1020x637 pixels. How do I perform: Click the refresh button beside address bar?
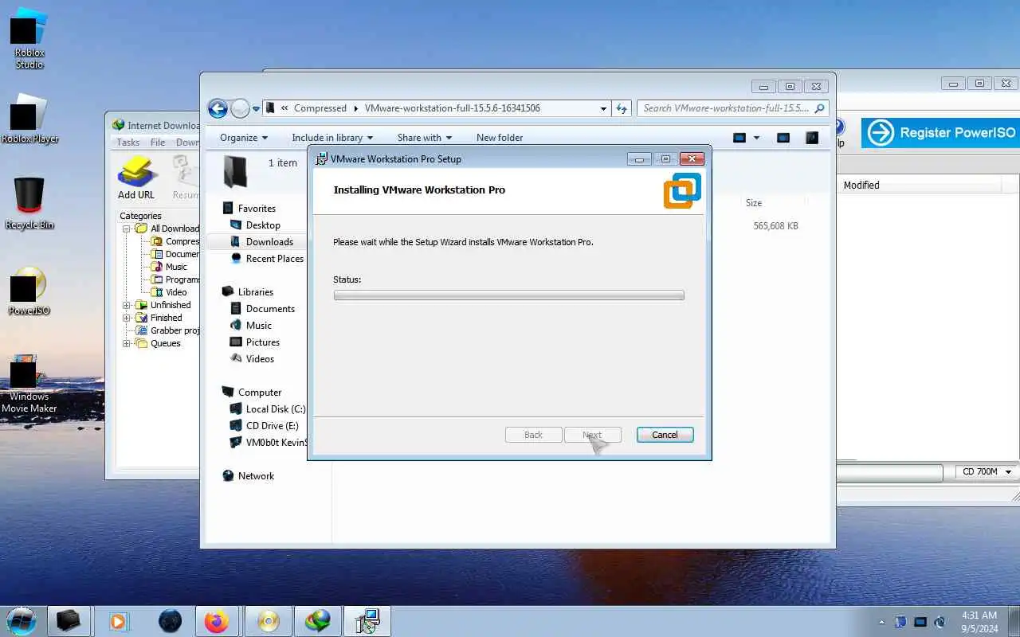pyautogui.click(x=622, y=108)
